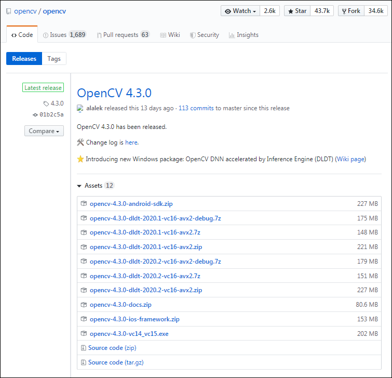Open the Pull requests tab
Image resolution: width=392 pixels, height=378 pixels.
(x=123, y=35)
